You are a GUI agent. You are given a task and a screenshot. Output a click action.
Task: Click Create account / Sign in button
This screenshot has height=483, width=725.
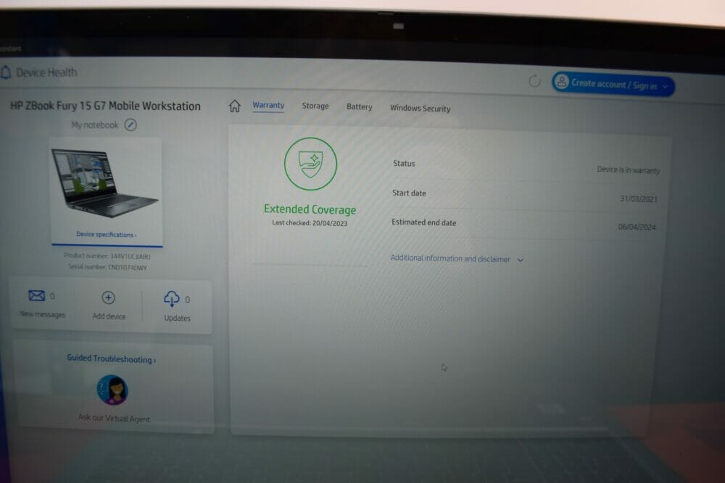tap(613, 84)
